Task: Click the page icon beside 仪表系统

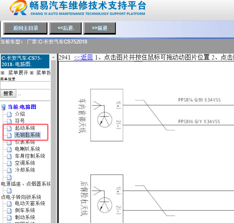Action: [9, 142]
